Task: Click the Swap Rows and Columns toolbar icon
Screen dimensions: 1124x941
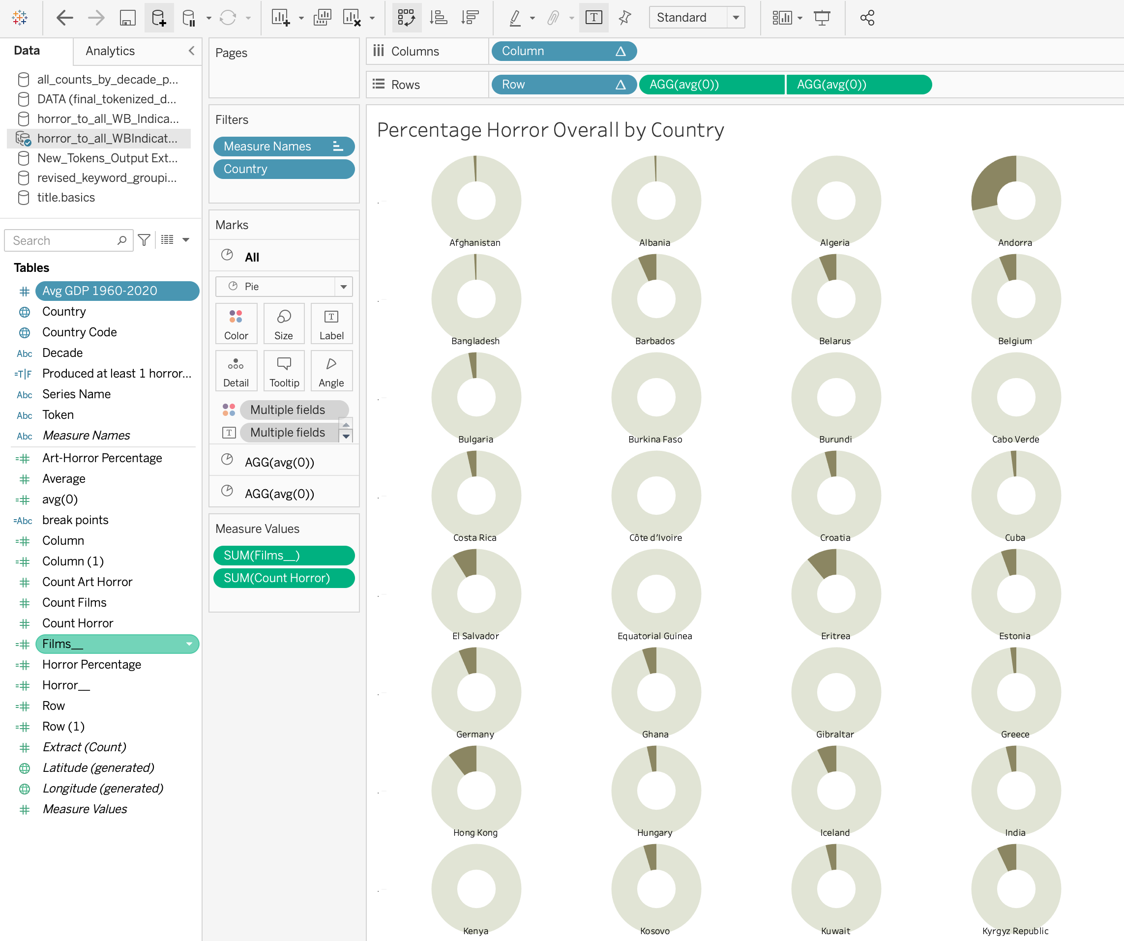Action: pyautogui.click(x=406, y=18)
